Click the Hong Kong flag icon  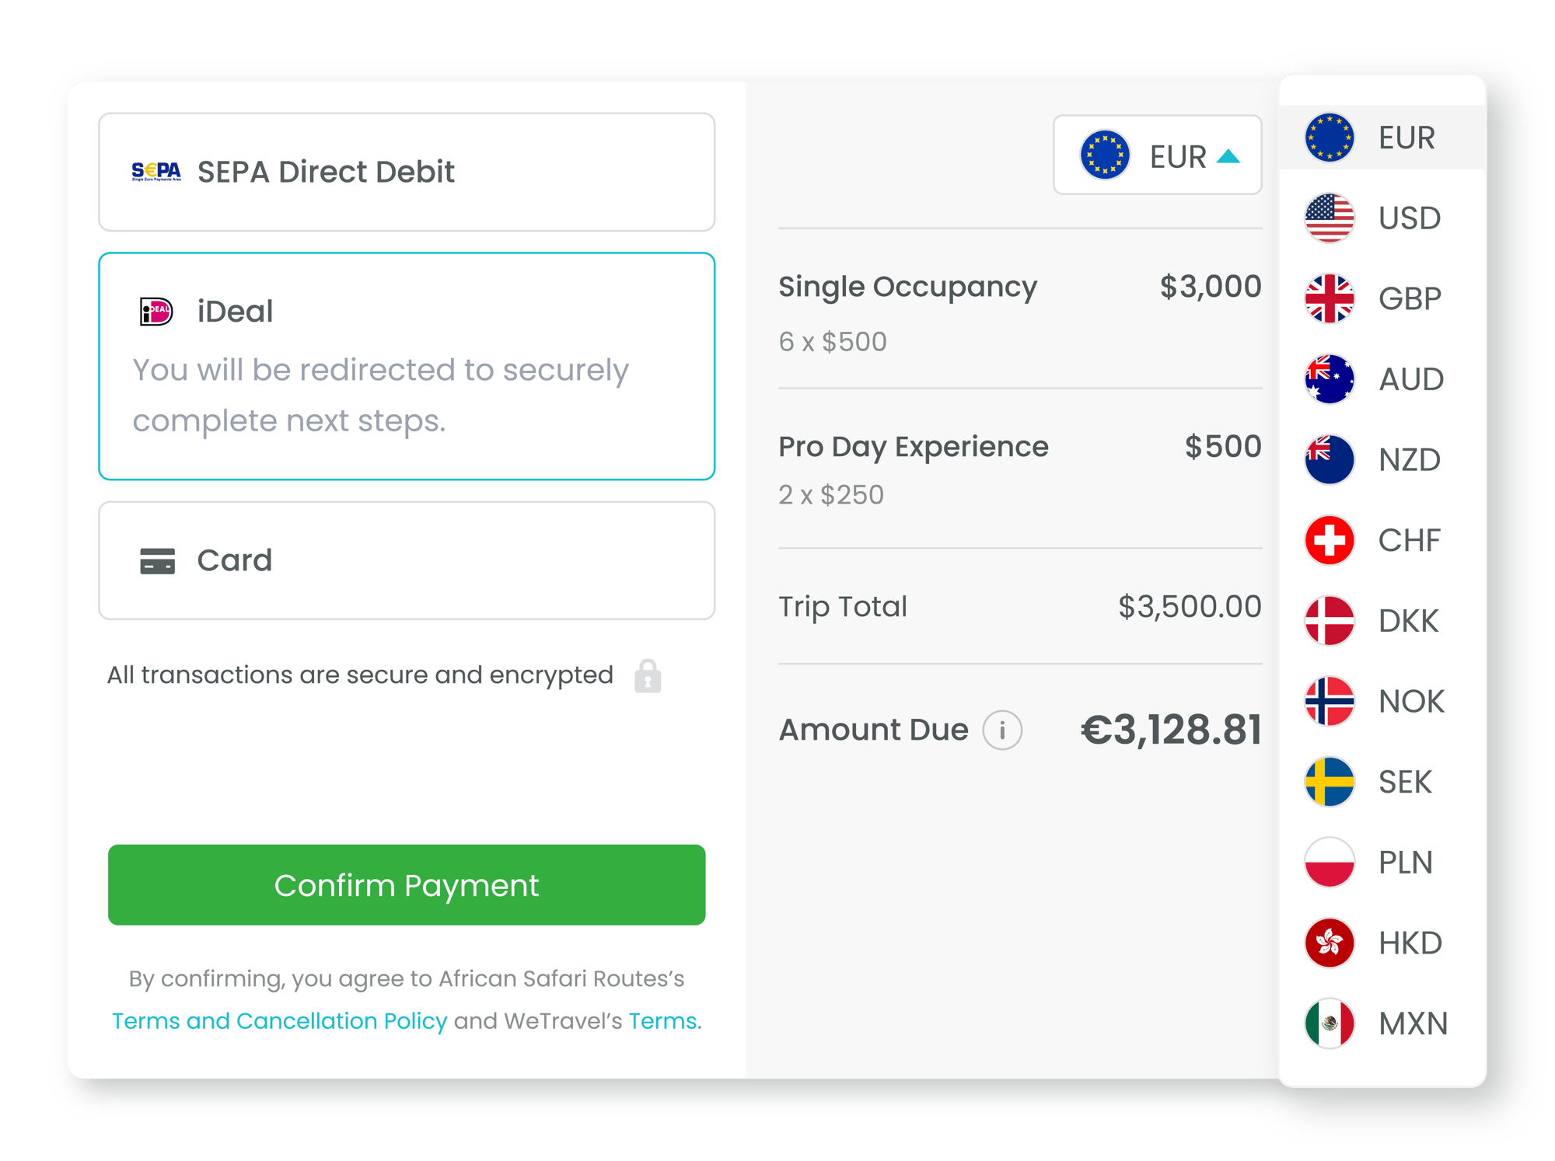[1330, 943]
